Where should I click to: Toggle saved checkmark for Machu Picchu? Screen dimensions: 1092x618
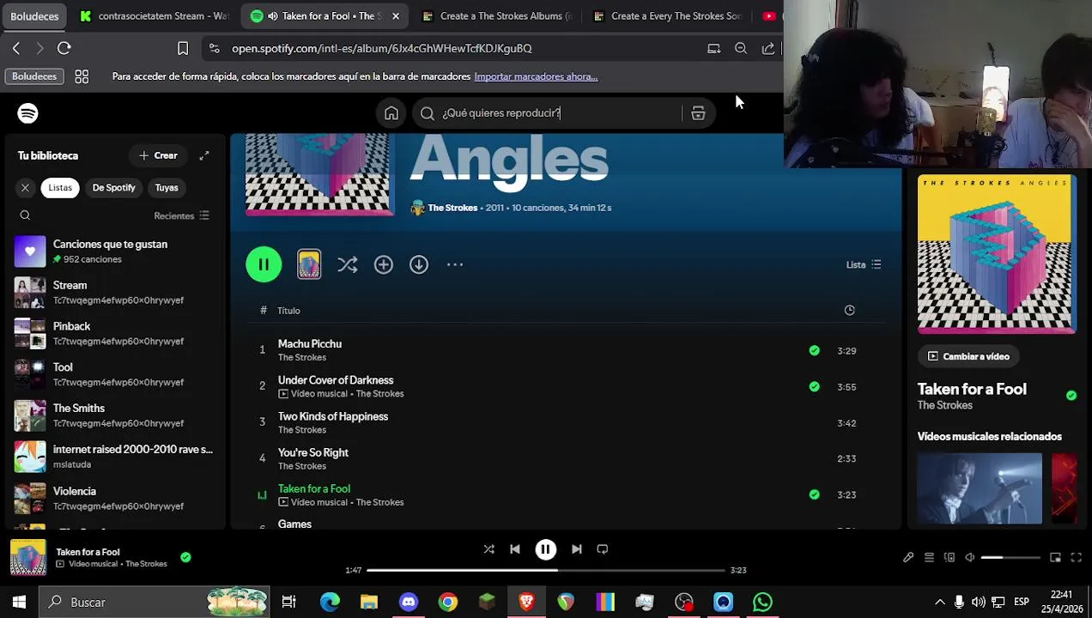point(814,350)
